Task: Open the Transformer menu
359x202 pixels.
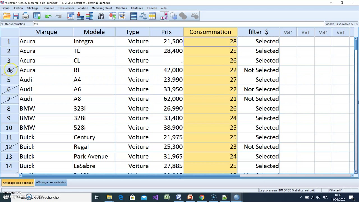Action: (66, 8)
